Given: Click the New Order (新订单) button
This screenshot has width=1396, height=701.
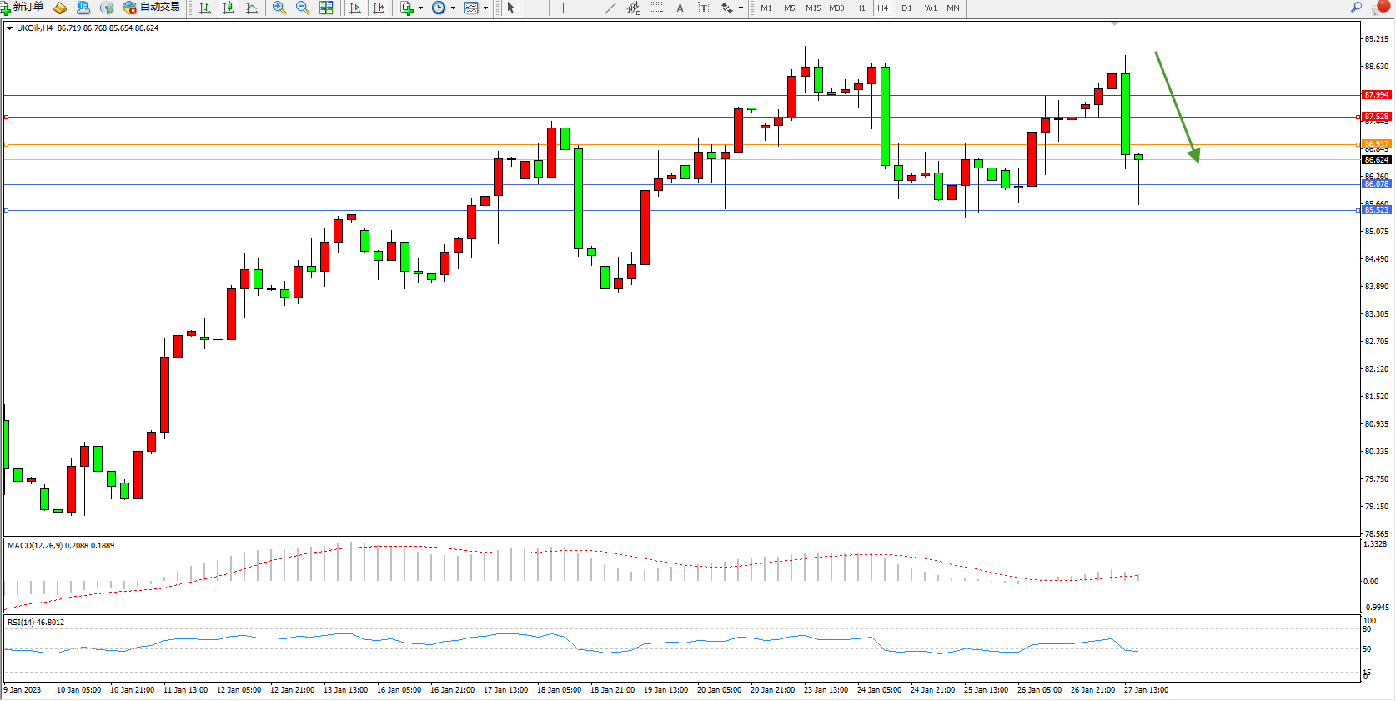Looking at the screenshot, I should 23,8.
